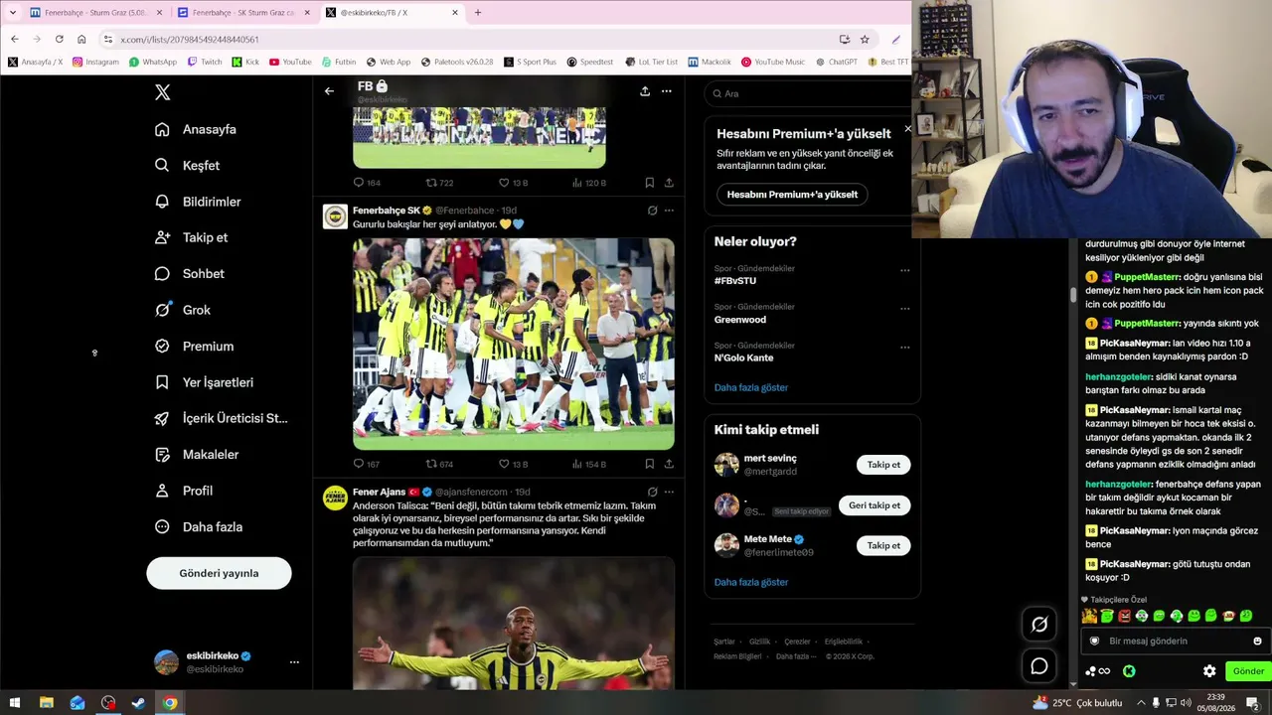Open more options on Fener Ajans tweet
Screen dimensions: 1272x715
(x=669, y=492)
